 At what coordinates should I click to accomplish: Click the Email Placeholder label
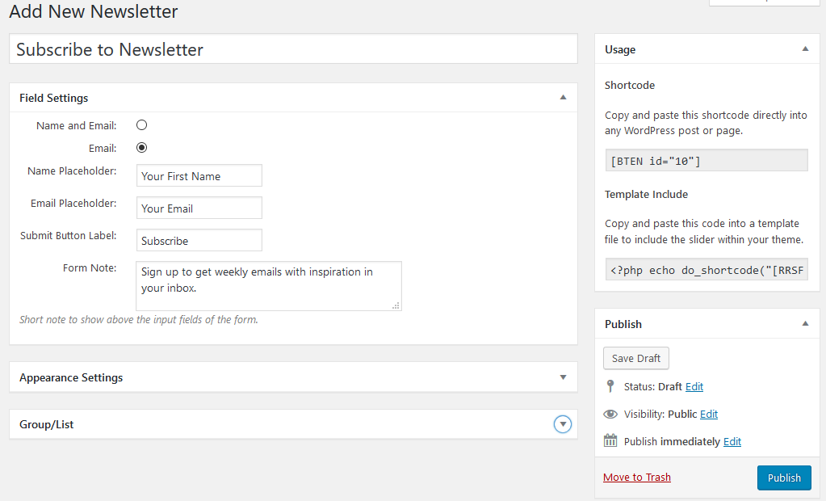73,203
